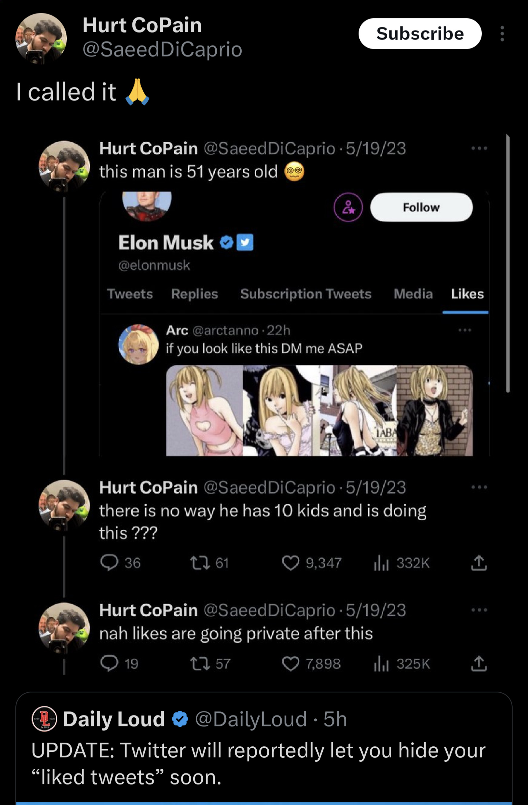The width and height of the screenshot is (528, 805).
Task: Reply to the "likes are going private" tweet
Action: [109, 664]
